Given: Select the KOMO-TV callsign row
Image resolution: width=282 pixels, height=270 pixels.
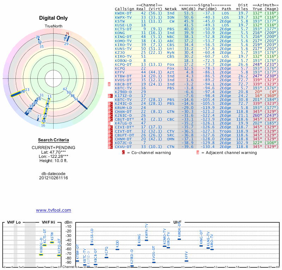Looking at the screenshot, I should click(x=124, y=41).
